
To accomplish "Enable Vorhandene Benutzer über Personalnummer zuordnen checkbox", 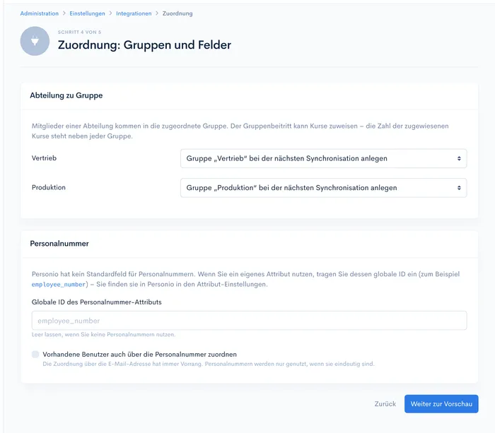I will (x=35, y=354).
